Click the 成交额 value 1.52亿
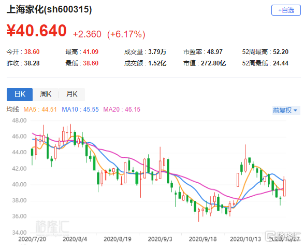Image resolution: width=304 pixels, height=245 pixels. coord(157,63)
